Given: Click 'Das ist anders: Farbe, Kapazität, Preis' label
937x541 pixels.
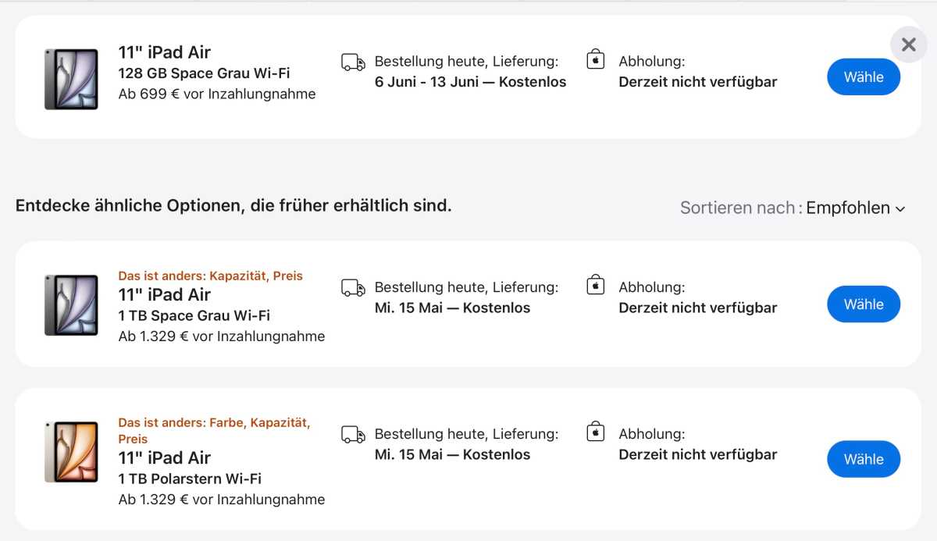Looking at the screenshot, I should click(x=215, y=430).
